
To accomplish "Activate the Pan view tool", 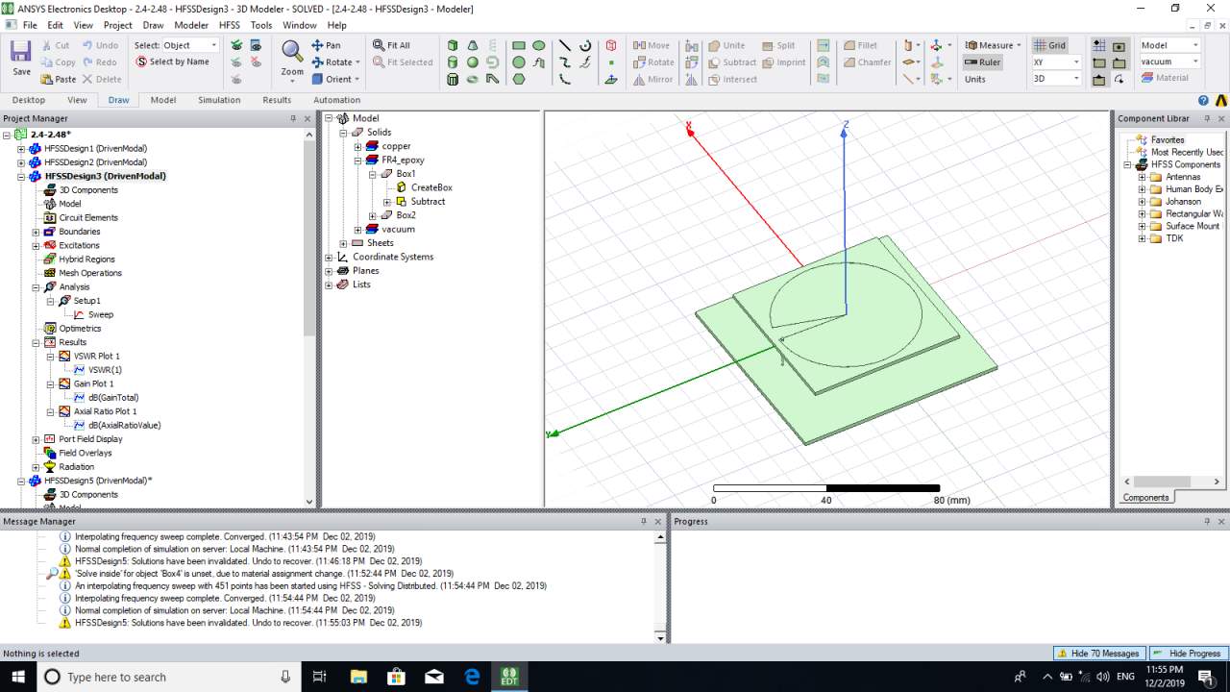I will pos(326,45).
